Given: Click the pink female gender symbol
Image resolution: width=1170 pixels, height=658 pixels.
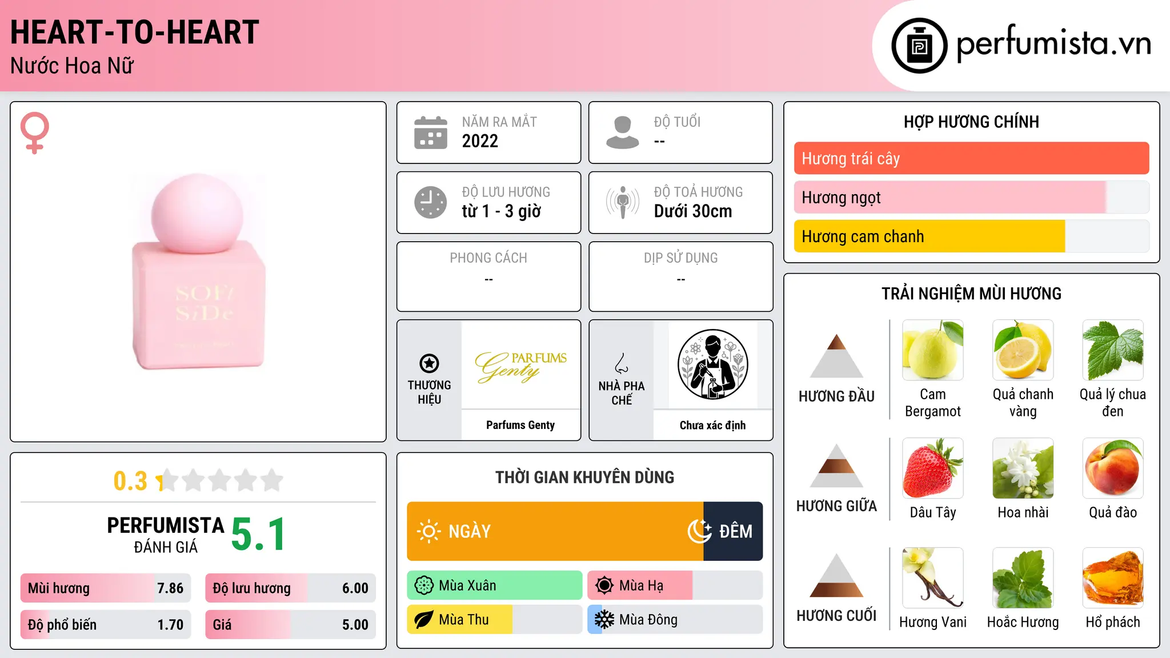Looking at the screenshot, I should [x=35, y=133].
